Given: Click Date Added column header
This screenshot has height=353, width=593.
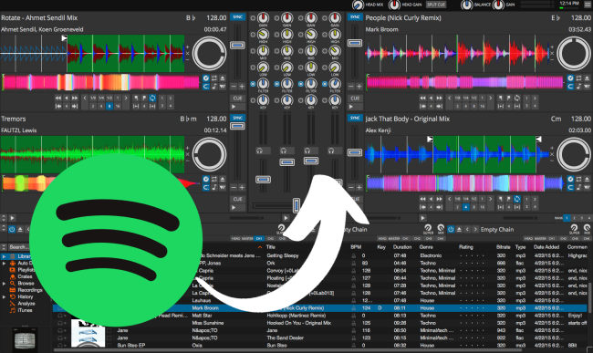Looking at the screenshot, I should point(546,247).
